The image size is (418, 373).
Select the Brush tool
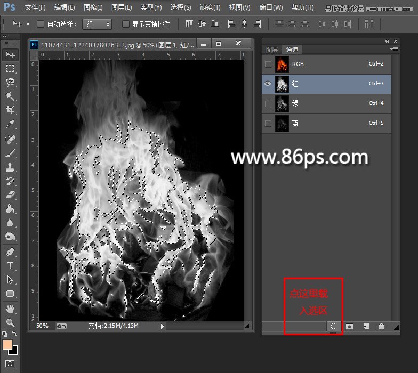point(10,153)
